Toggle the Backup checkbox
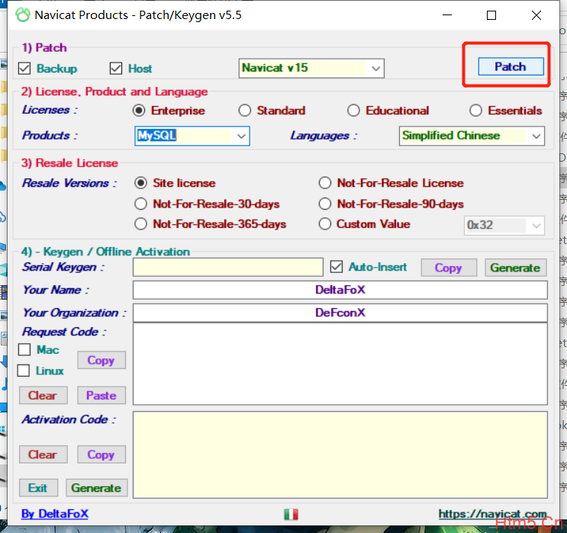Image resolution: width=567 pixels, height=533 pixels. click(x=24, y=69)
